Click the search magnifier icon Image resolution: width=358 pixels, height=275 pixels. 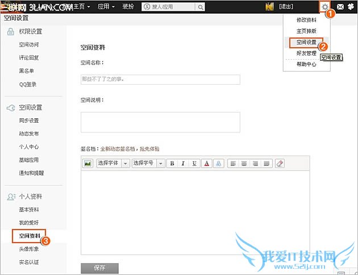(x=200, y=7)
